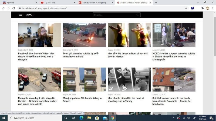
Task: Open the Windows notification center
Action: (x=211, y=118)
